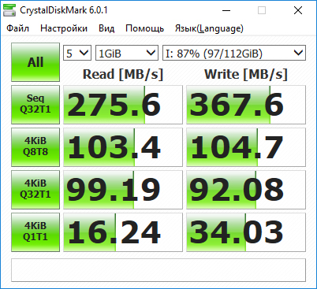
Task: Open the Вид menu
Action: point(106,28)
